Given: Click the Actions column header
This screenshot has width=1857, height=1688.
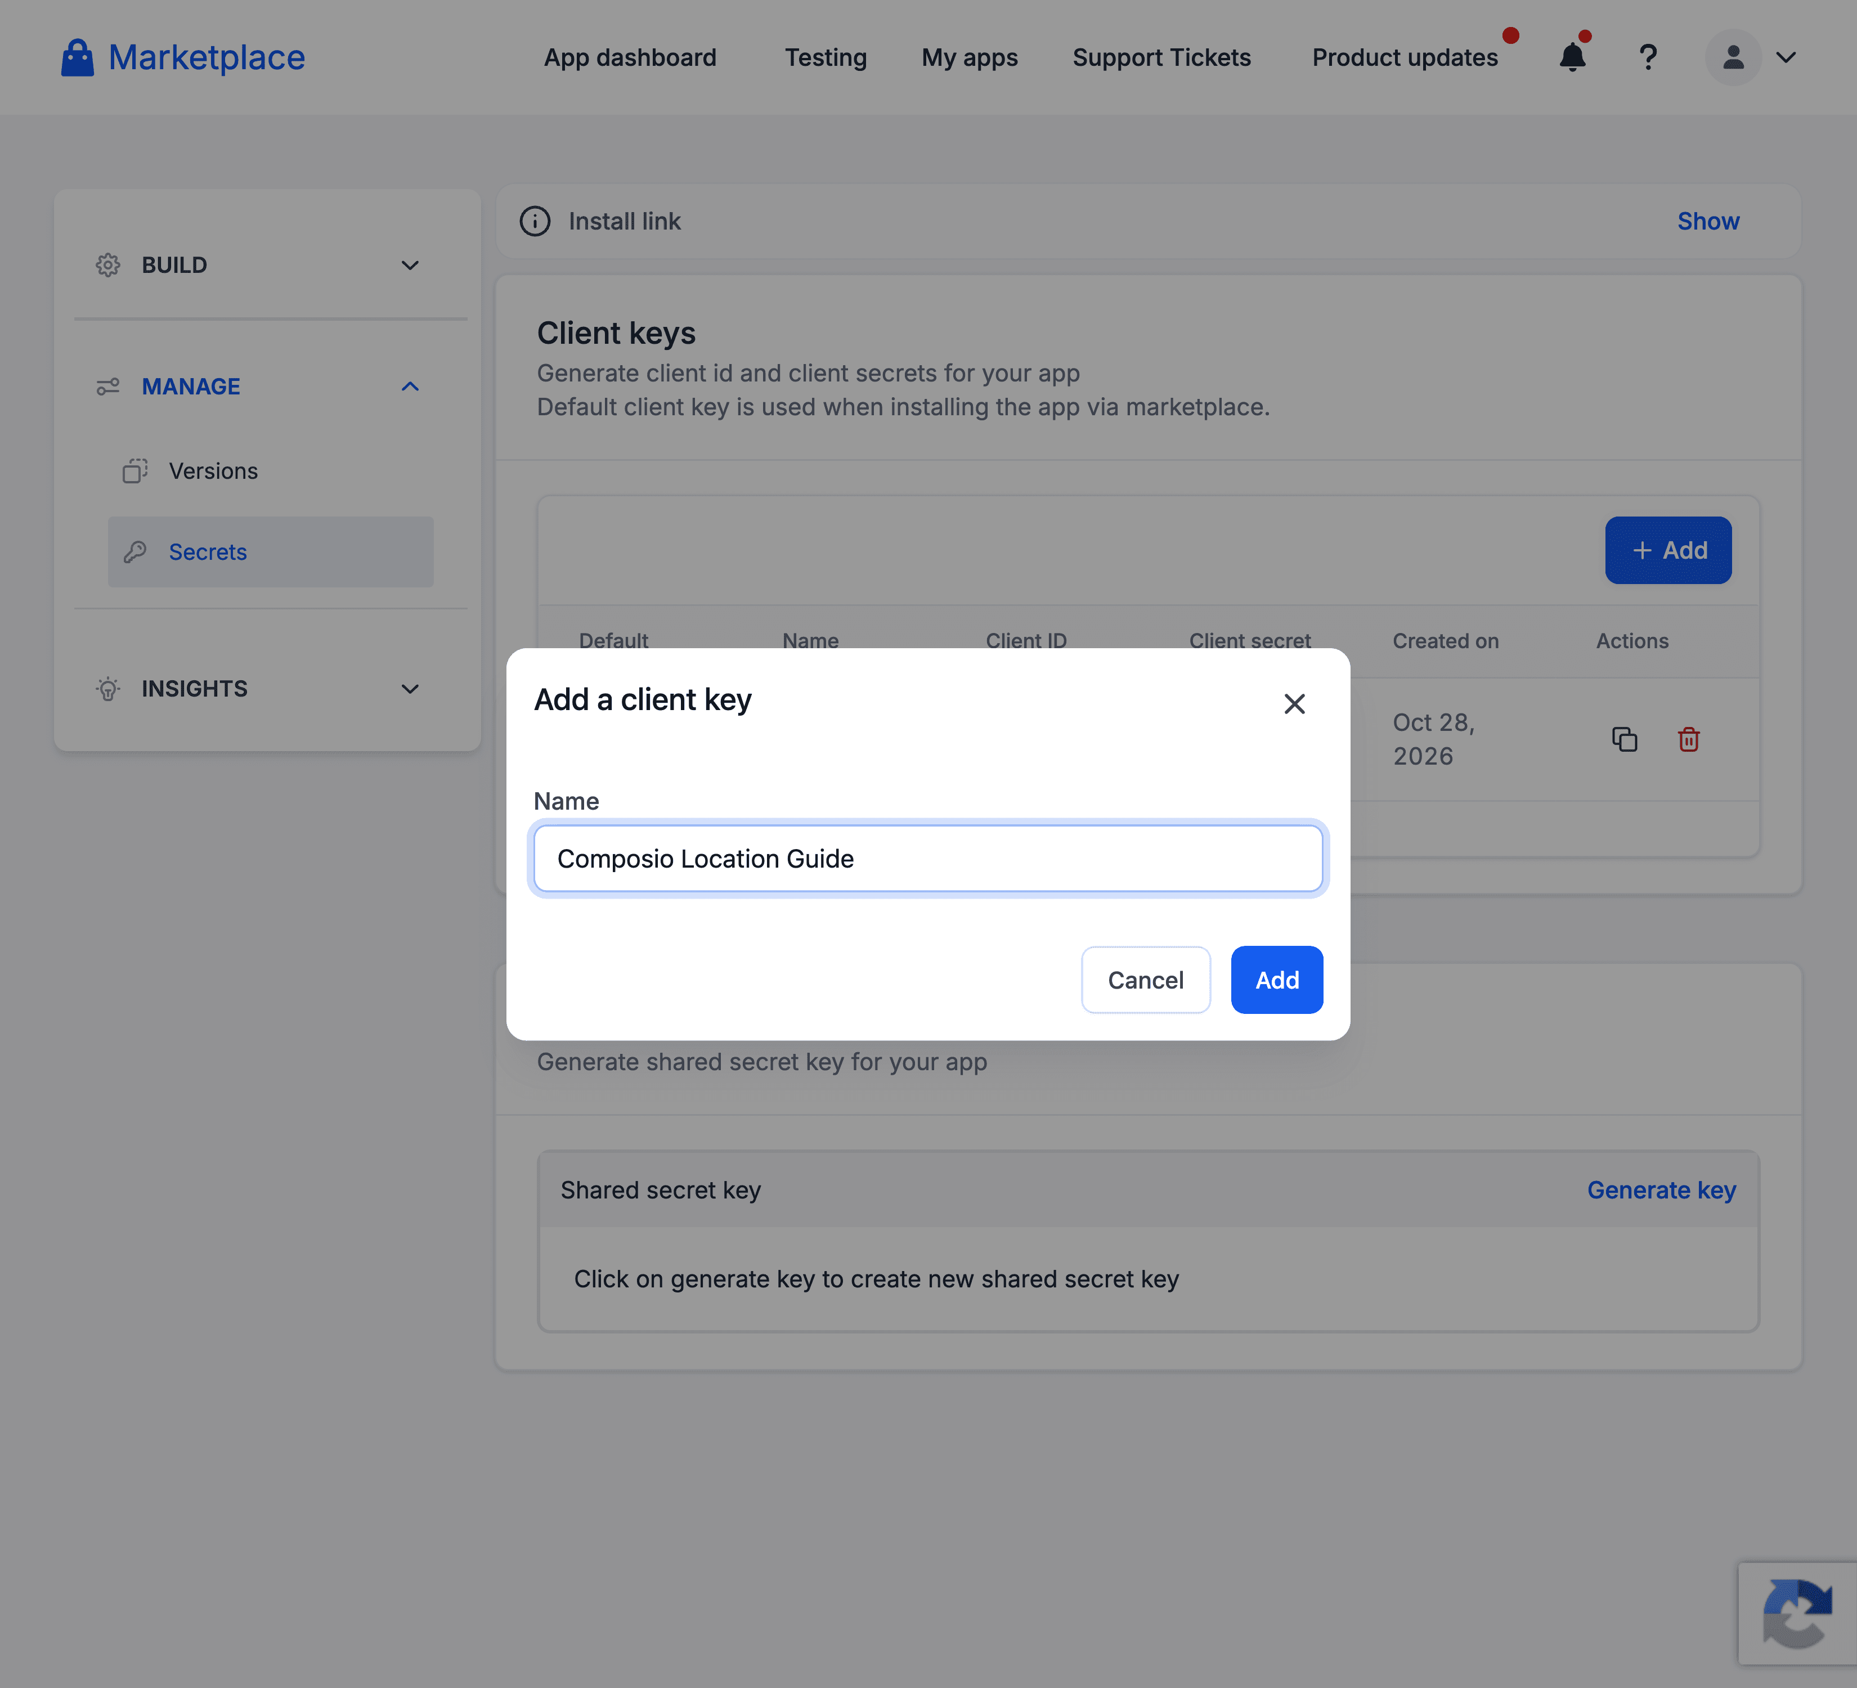Looking at the screenshot, I should [1631, 641].
